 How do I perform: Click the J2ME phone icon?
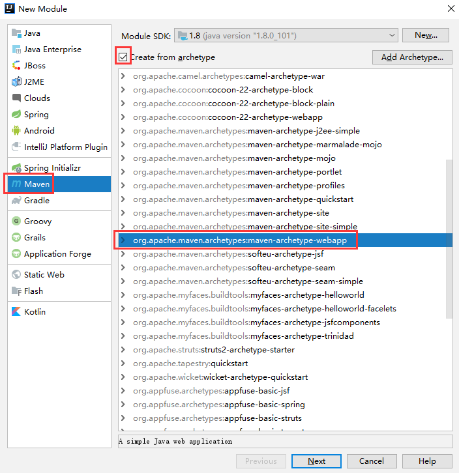pos(16,81)
